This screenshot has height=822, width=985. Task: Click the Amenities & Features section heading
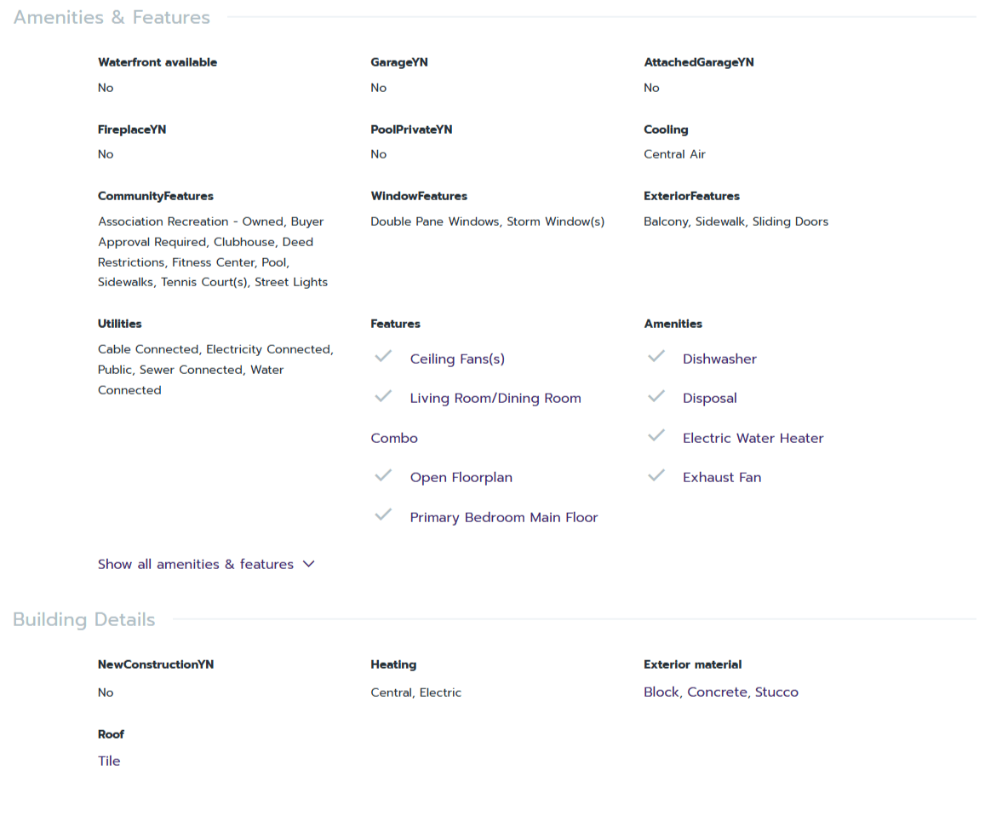click(x=112, y=17)
